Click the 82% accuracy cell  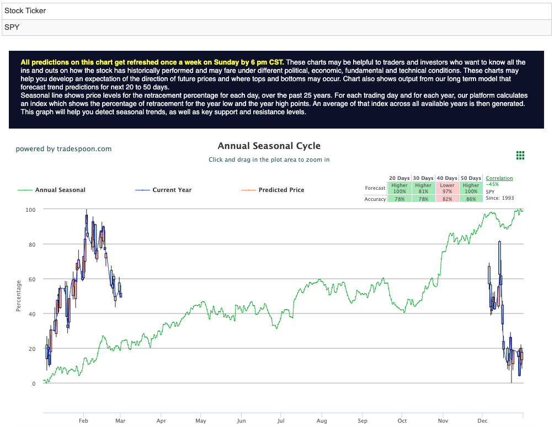click(x=448, y=199)
